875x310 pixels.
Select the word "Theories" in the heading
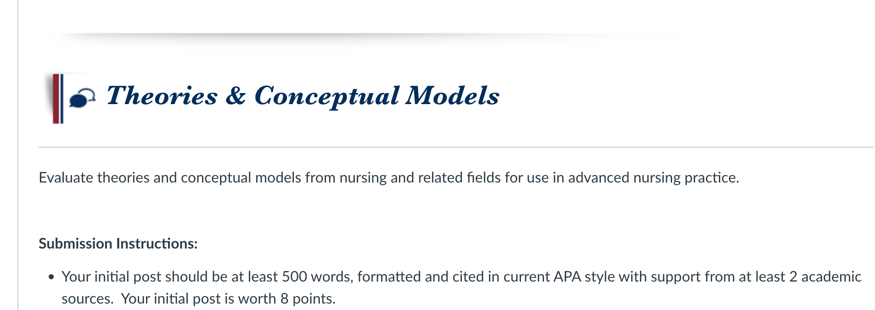pos(162,96)
